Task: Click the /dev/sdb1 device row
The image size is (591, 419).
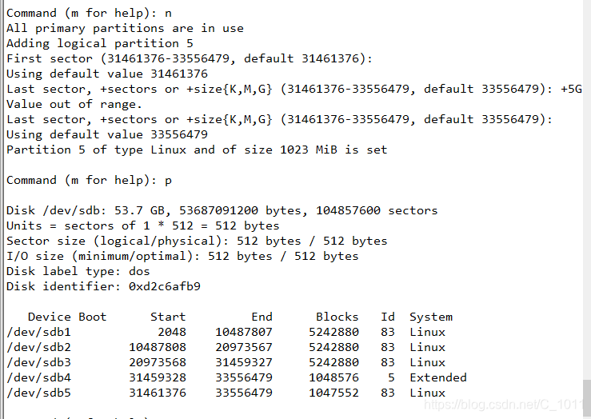Action: point(226,332)
